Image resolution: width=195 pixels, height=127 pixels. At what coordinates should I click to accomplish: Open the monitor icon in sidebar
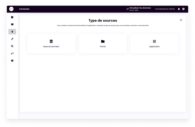coord(12,61)
